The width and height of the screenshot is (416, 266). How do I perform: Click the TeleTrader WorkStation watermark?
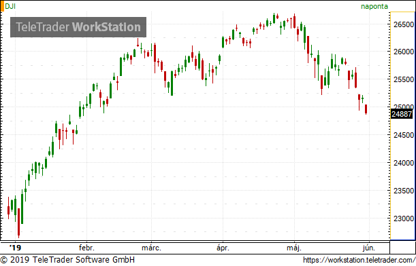[x=78, y=27]
